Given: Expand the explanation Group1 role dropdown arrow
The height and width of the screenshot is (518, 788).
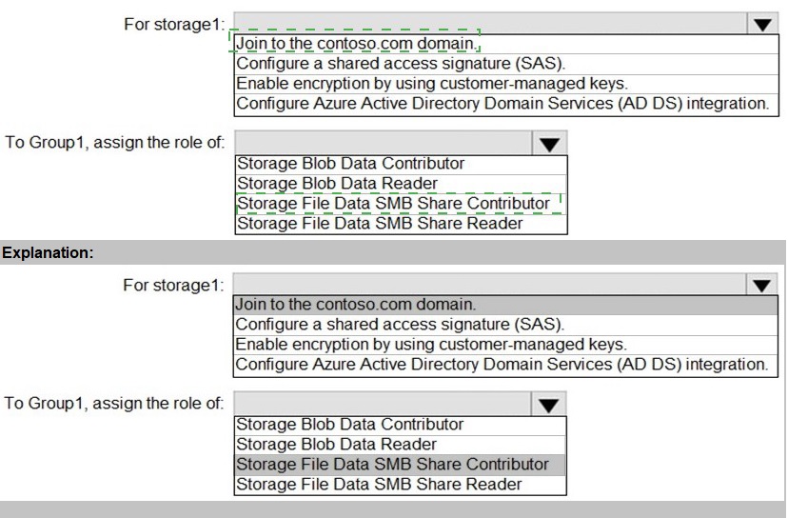Looking at the screenshot, I should click(x=548, y=405).
